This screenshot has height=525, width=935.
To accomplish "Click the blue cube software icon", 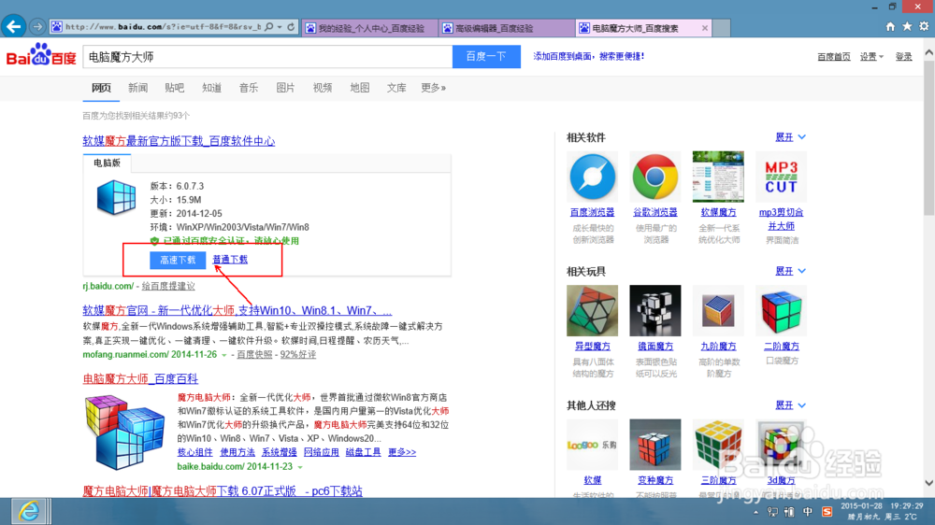I will pyautogui.click(x=116, y=198).
